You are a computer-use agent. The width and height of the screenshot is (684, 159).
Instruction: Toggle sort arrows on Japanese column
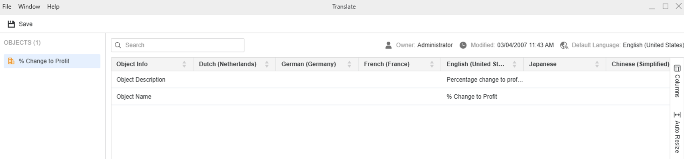click(597, 64)
